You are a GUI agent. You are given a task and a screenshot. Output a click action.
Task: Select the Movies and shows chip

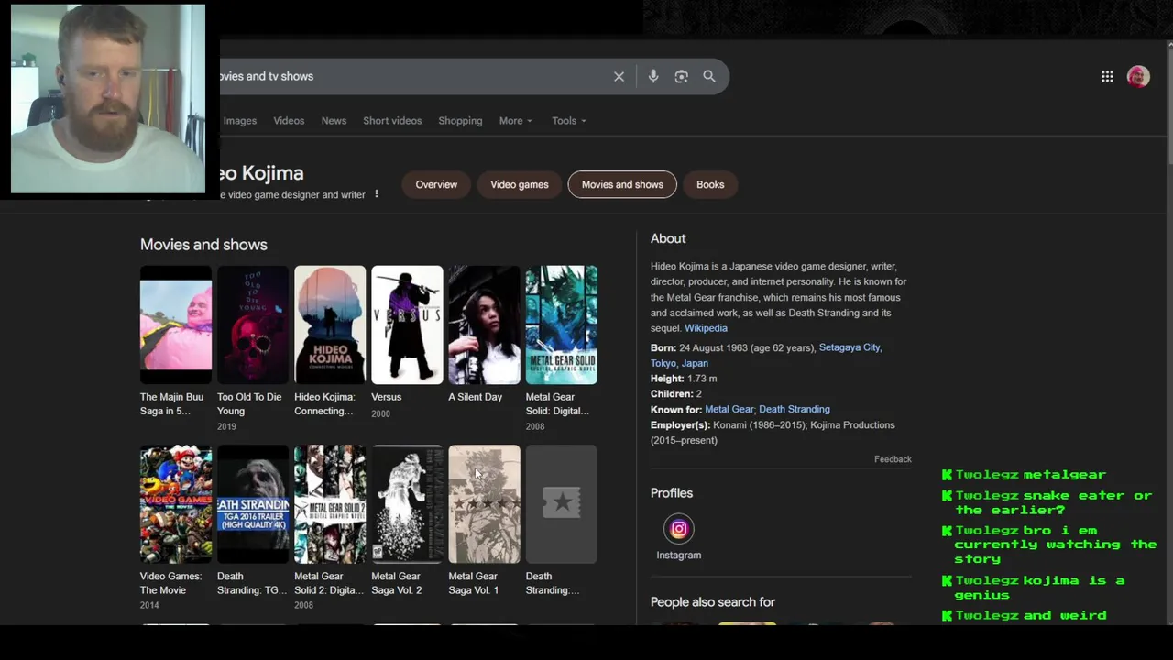coord(622,184)
